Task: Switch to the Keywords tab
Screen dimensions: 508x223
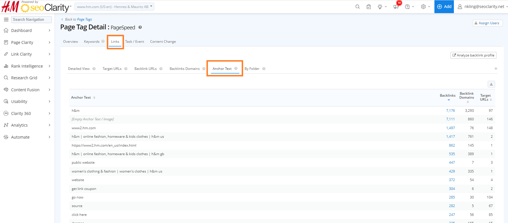Action: 92,42
